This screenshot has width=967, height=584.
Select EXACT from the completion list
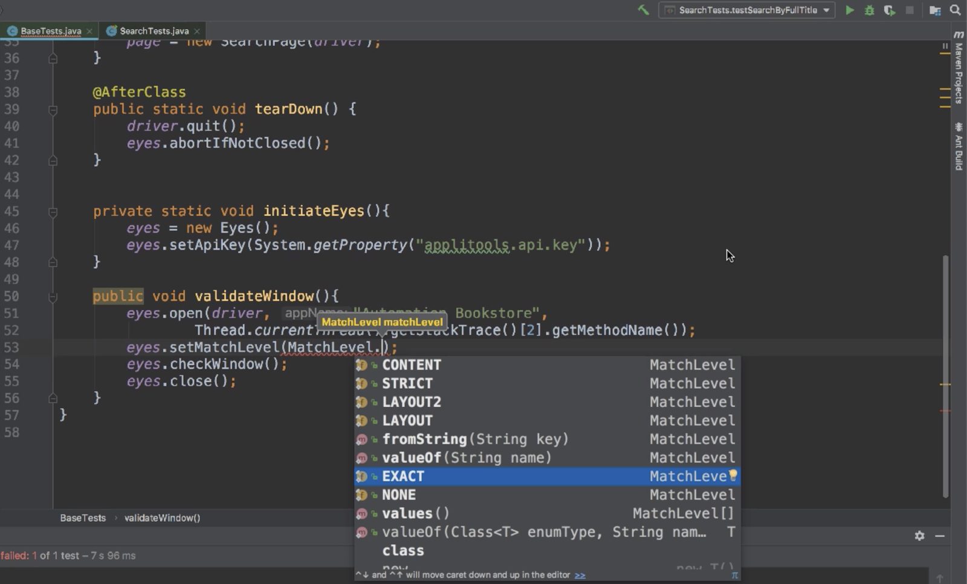click(403, 476)
